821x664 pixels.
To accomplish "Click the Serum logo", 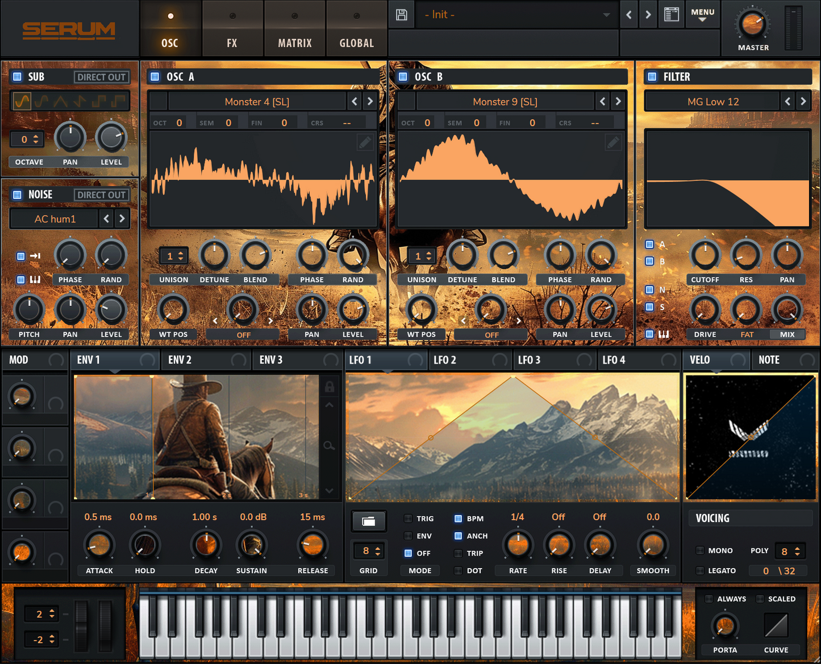I will click(x=69, y=30).
